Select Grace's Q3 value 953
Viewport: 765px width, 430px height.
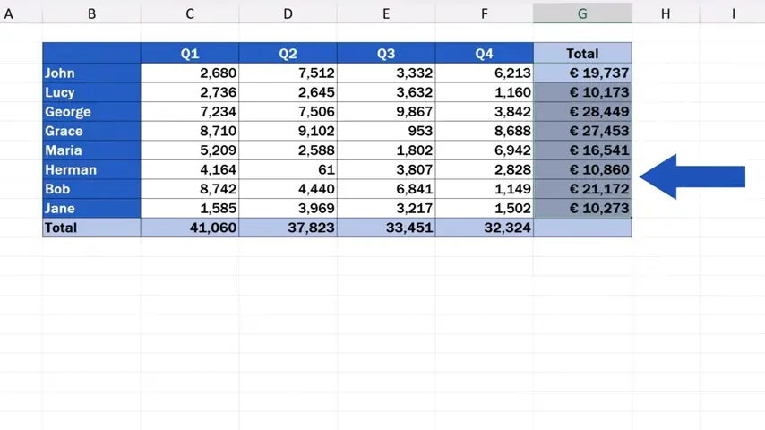(386, 131)
